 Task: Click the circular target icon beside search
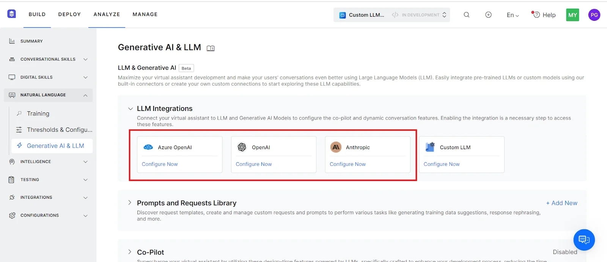tap(489, 15)
